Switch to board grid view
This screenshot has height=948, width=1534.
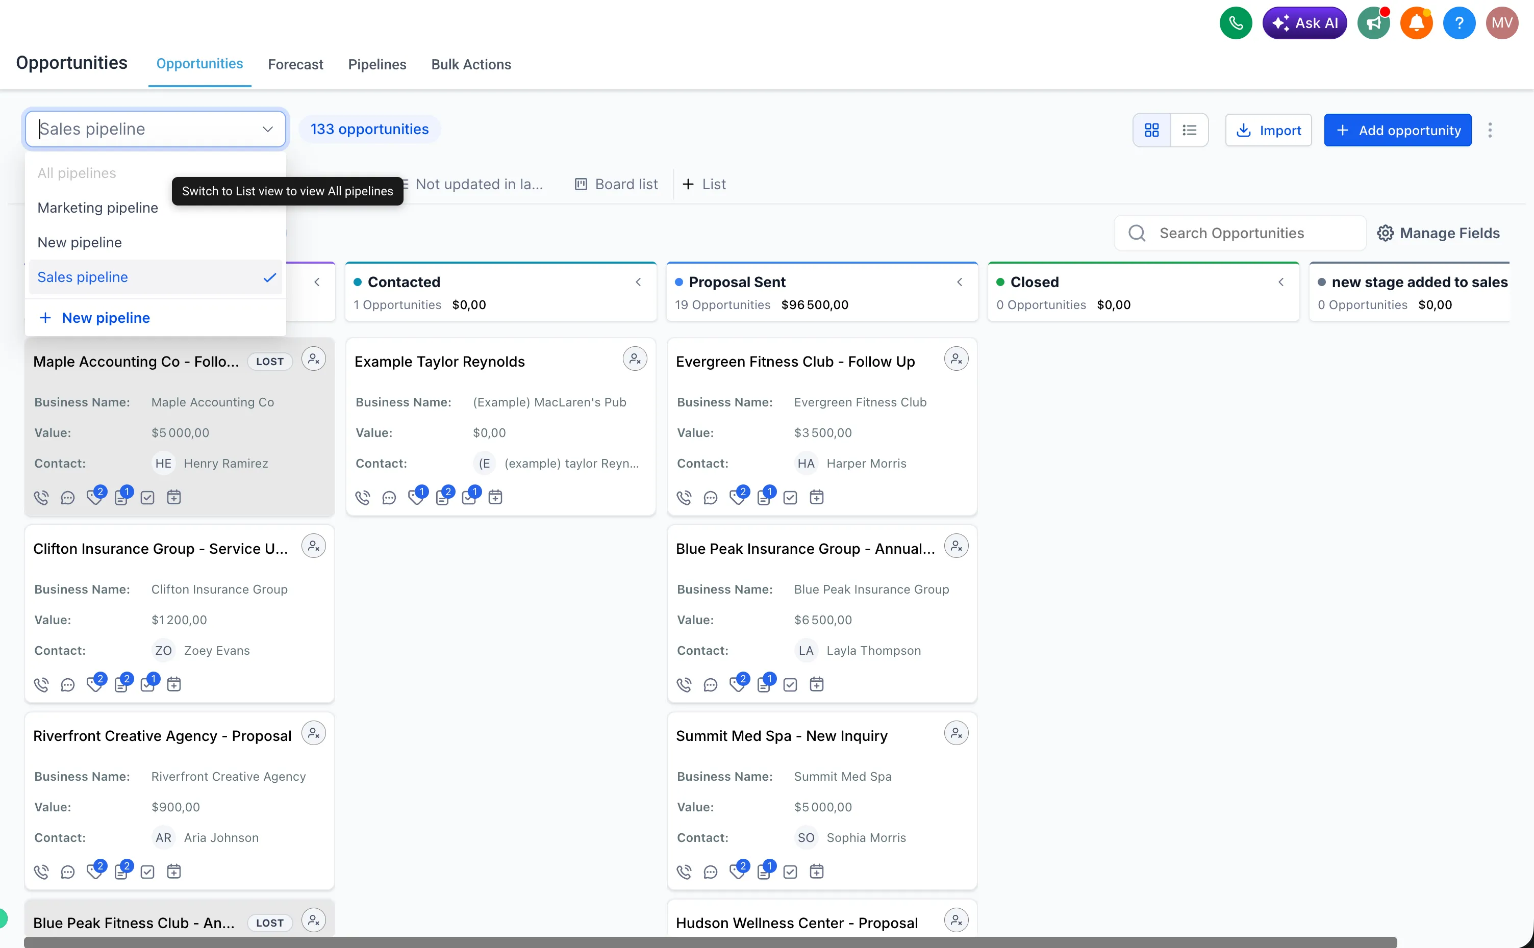1151,131
